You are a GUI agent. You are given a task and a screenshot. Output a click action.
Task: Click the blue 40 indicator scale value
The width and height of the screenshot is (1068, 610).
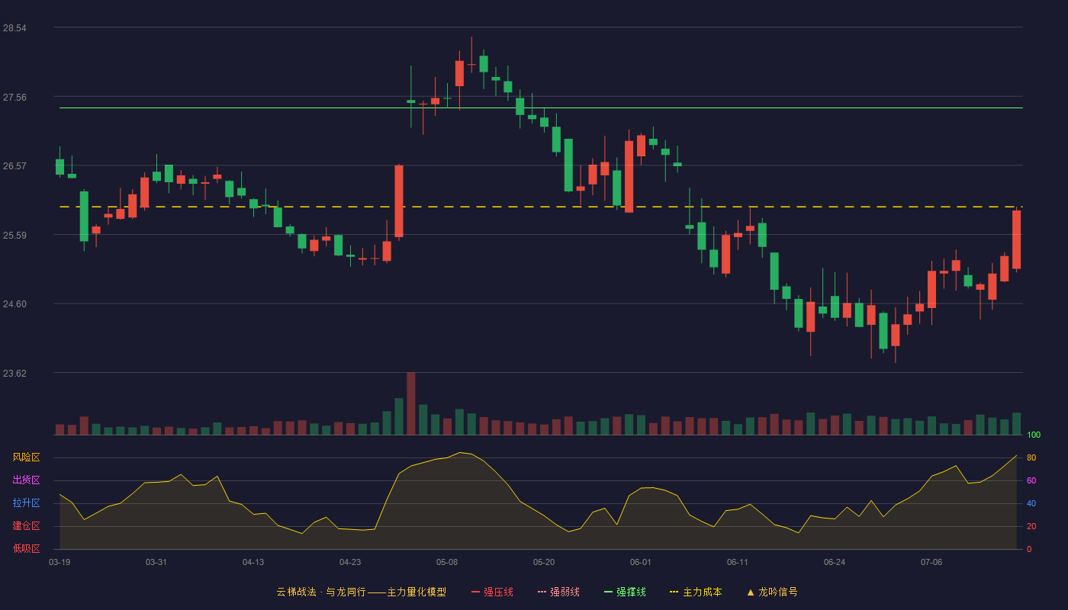tap(1031, 503)
